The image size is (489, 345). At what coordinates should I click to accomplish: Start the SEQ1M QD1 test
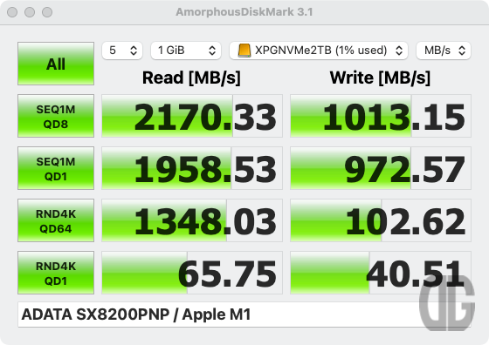pos(56,168)
